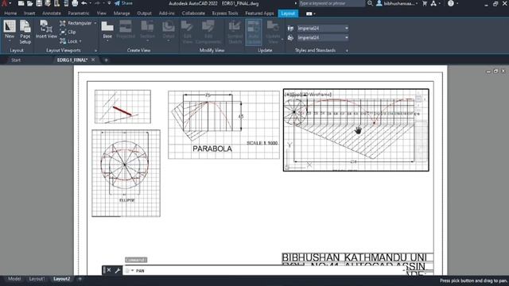Click the Top 2D Wireframe viewport label
The image size is (509, 286).
(309, 95)
